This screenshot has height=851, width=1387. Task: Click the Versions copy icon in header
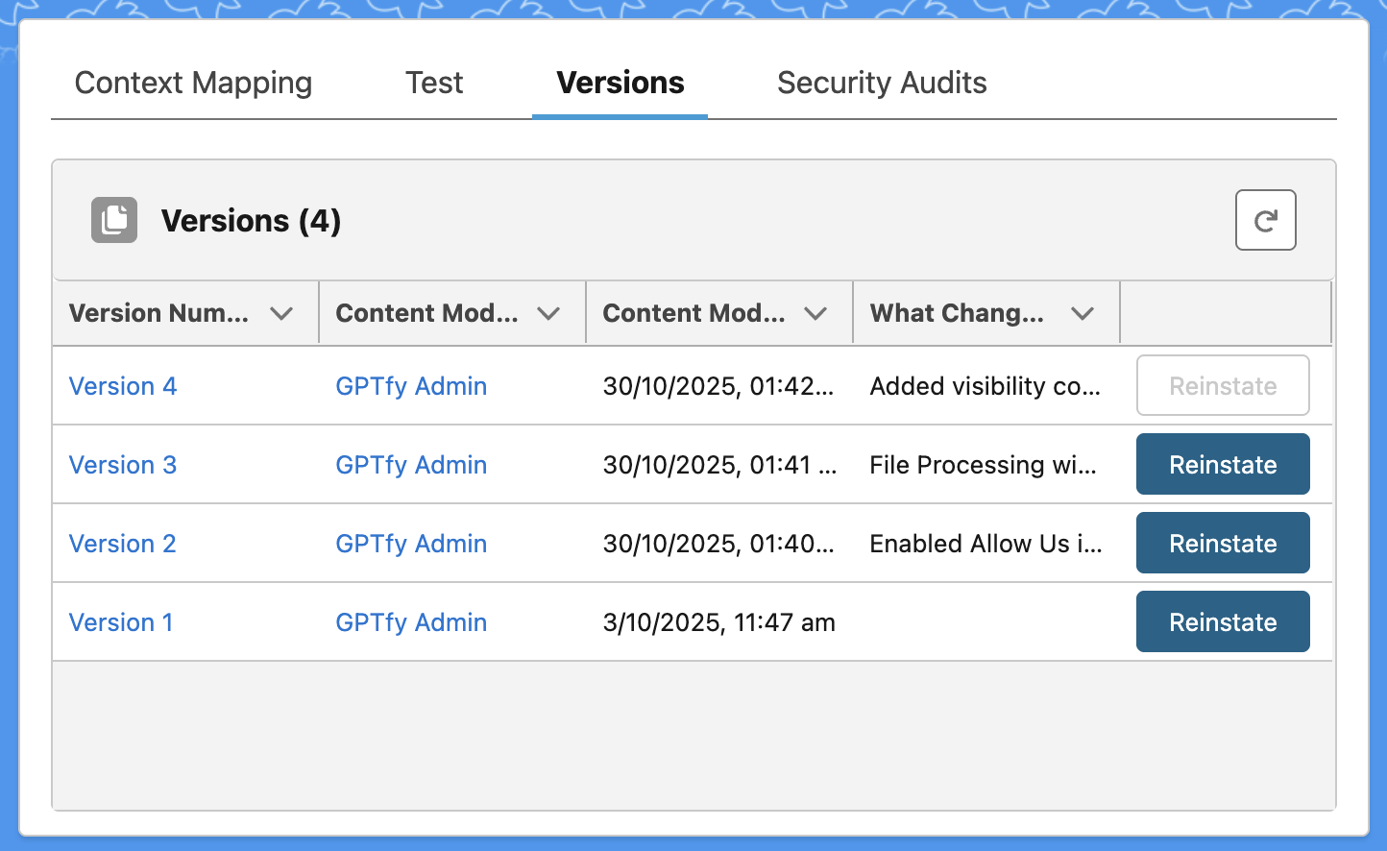click(x=114, y=220)
